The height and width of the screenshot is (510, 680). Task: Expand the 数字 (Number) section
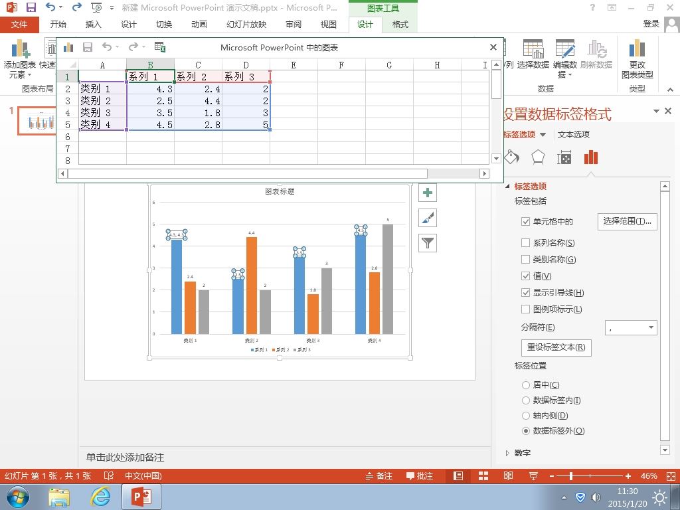pos(508,453)
